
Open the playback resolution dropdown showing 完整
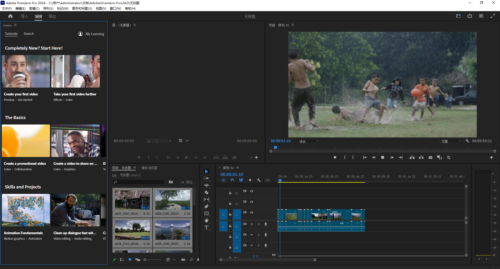coord(451,141)
